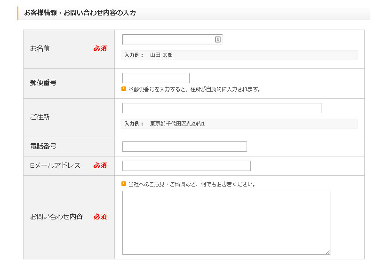Click the address example 東京都千代田区丸の内1
The height and width of the screenshot is (265, 384).
[177, 124]
